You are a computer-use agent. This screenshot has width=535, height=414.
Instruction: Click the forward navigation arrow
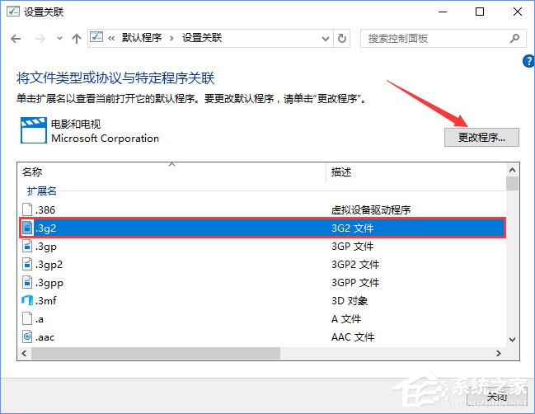pos(40,39)
